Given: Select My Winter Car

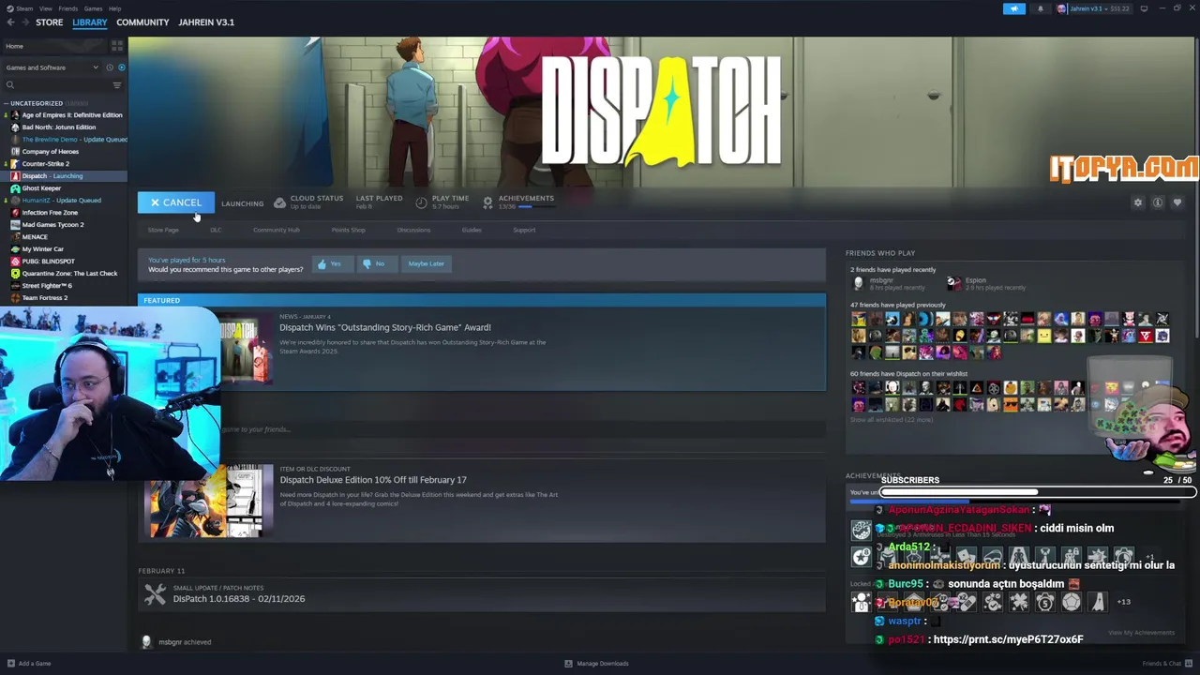Looking at the screenshot, I should click(64, 249).
